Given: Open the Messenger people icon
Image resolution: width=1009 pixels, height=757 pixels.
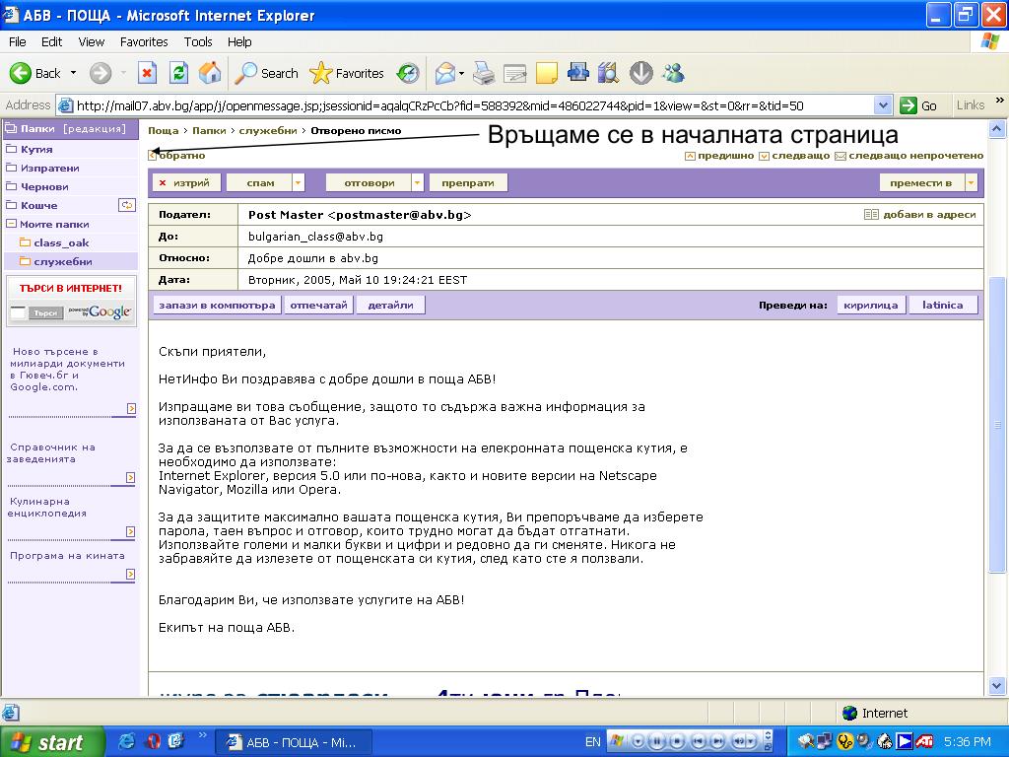Looking at the screenshot, I should pyautogui.click(x=673, y=73).
